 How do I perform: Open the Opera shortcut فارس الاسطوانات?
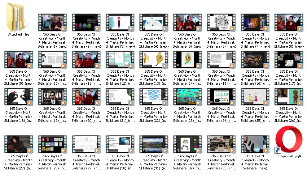pos(289,139)
